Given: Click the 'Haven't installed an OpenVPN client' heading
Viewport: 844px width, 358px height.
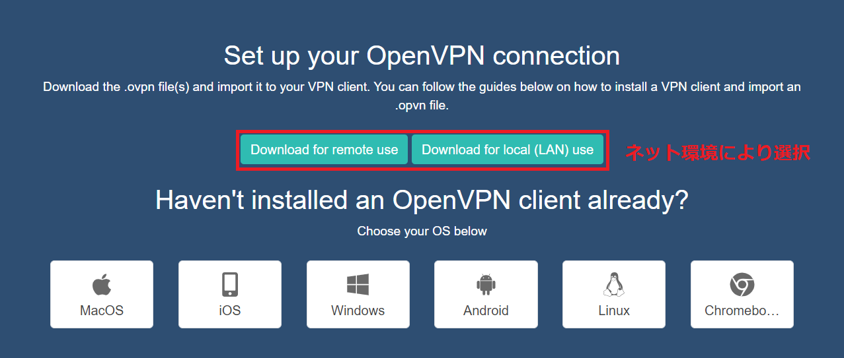Looking at the screenshot, I should click(422, 200).
